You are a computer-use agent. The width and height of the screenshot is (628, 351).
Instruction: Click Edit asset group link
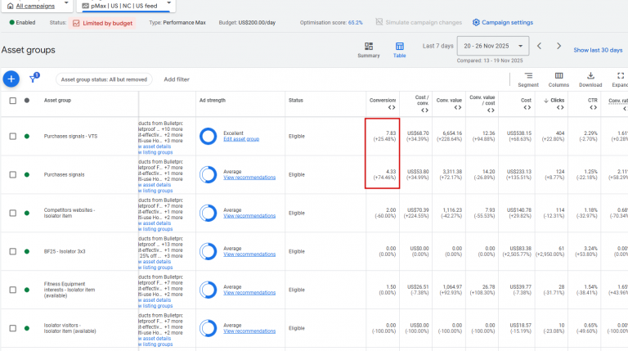pyautogui.click(x=241, y=140)
